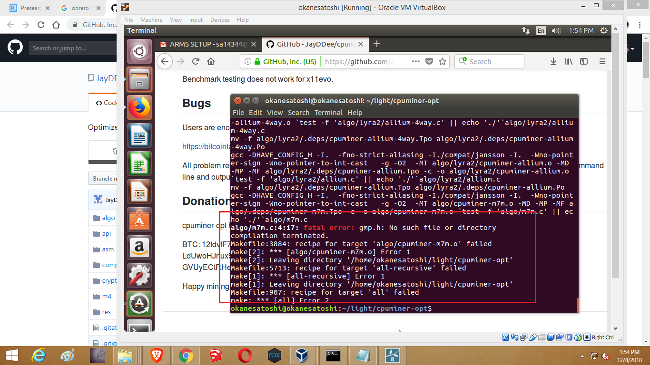The height and width of the screenshot is (365, 650).
Task: Open the Firefox downloads arrow
Action: coord(553,61)
